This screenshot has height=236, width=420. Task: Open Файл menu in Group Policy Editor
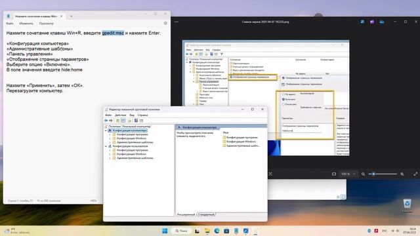(108, 115)
